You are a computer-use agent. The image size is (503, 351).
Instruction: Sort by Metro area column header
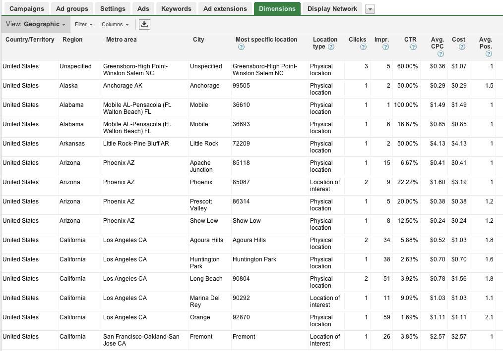pos(121,40)
